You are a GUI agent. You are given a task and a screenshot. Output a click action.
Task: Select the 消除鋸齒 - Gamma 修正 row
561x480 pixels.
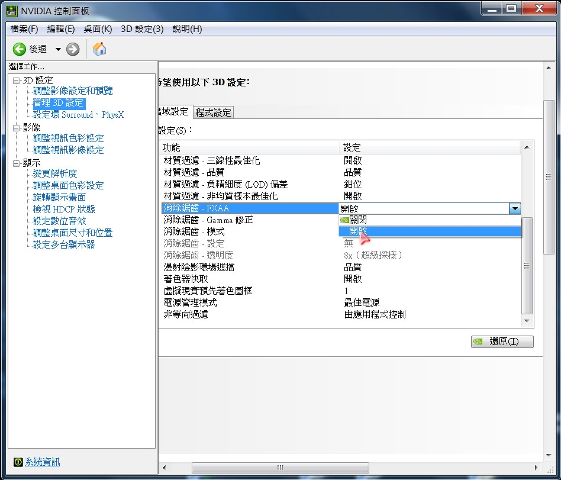(x=250, y=220)
